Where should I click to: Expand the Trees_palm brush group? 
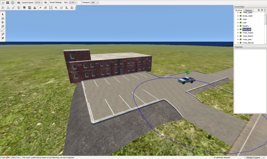click(x=238, y=39)
